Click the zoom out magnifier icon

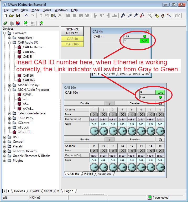[123, 15]
